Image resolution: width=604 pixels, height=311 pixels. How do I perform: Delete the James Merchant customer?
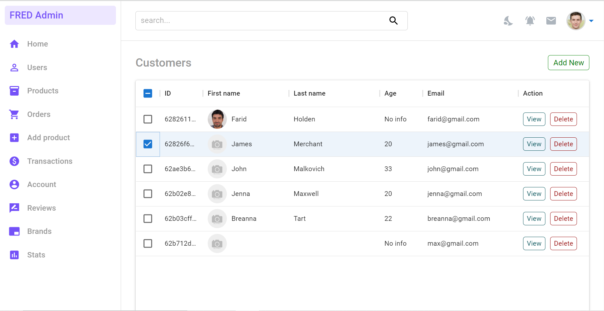(564, 144)
